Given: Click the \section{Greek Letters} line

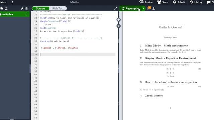Looking at the screenshot, I should (54, 41).
